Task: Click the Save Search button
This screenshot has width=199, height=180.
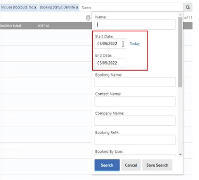Action: [157, 165]
